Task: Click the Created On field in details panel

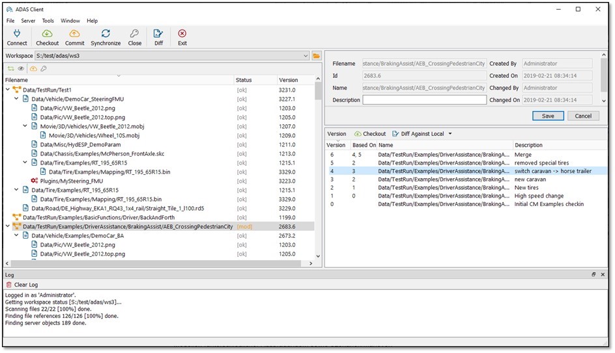Action: tap(558, 75)
